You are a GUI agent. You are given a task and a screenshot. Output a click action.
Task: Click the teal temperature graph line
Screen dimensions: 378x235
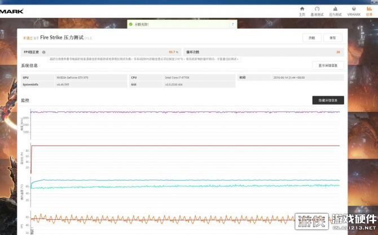pyautogui.click(x=185, y=180)
